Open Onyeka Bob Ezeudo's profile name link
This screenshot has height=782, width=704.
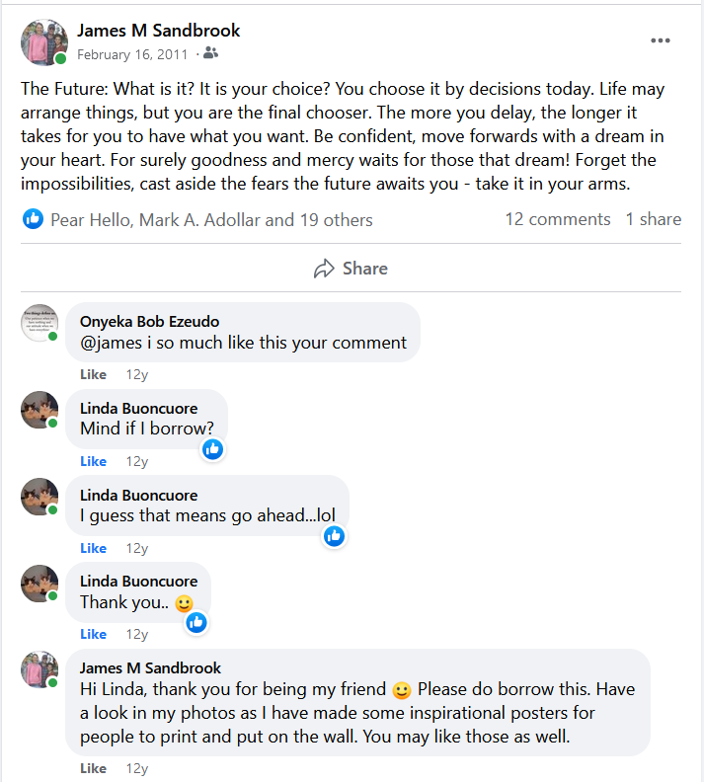pos(149,321)
